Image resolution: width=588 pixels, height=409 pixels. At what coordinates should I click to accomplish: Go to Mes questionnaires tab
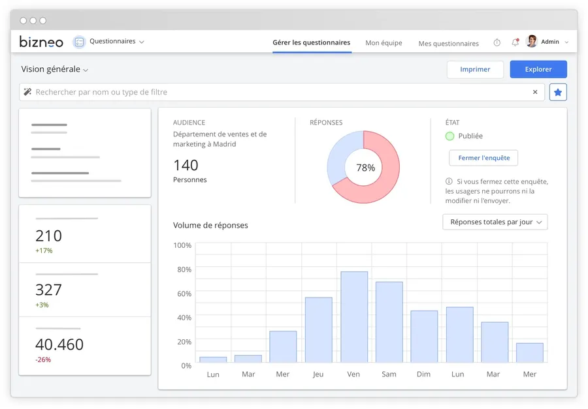click(448, 43)
